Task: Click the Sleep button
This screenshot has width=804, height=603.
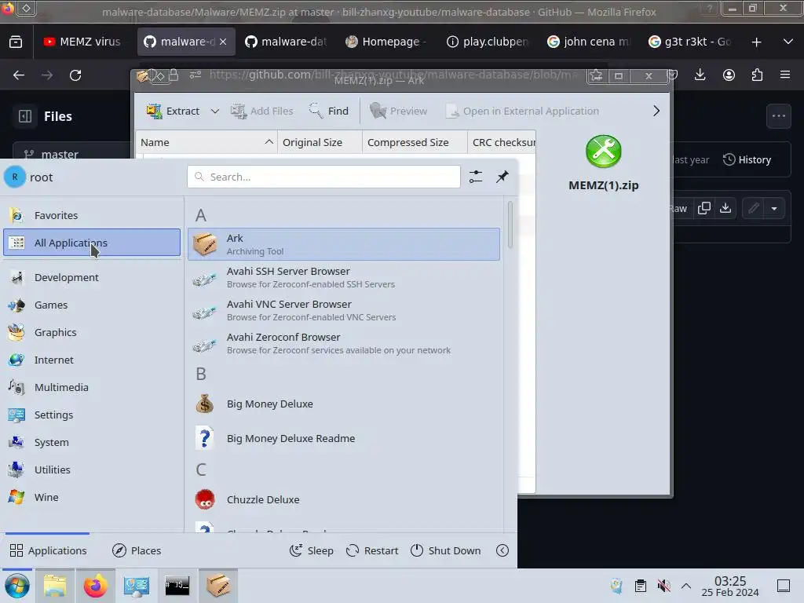Action: click(311, 550)
